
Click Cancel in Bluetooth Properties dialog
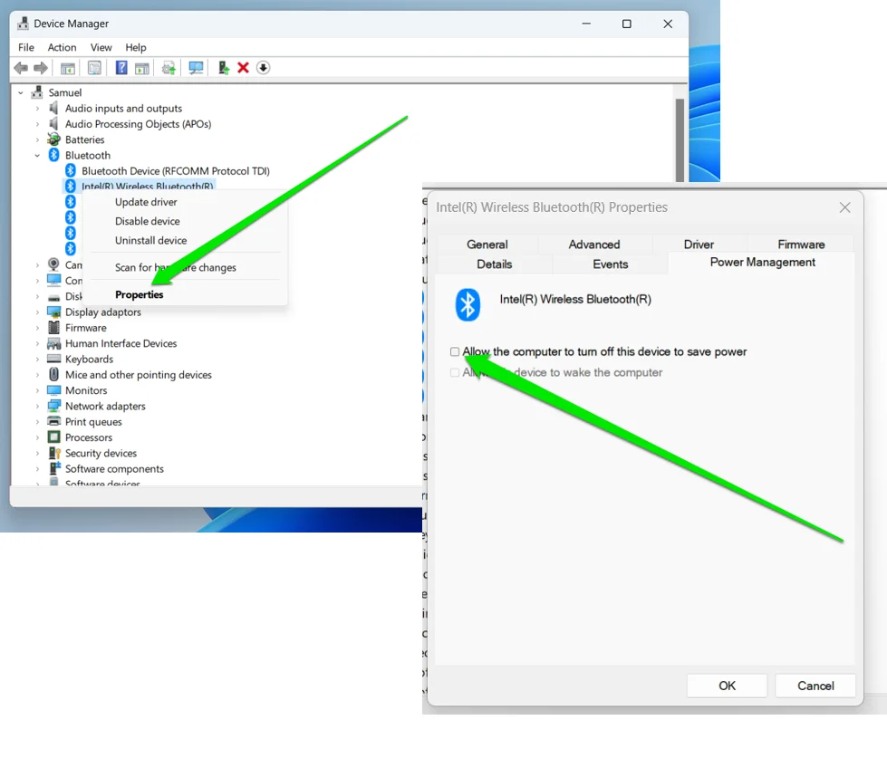click(x=815, y=686)
